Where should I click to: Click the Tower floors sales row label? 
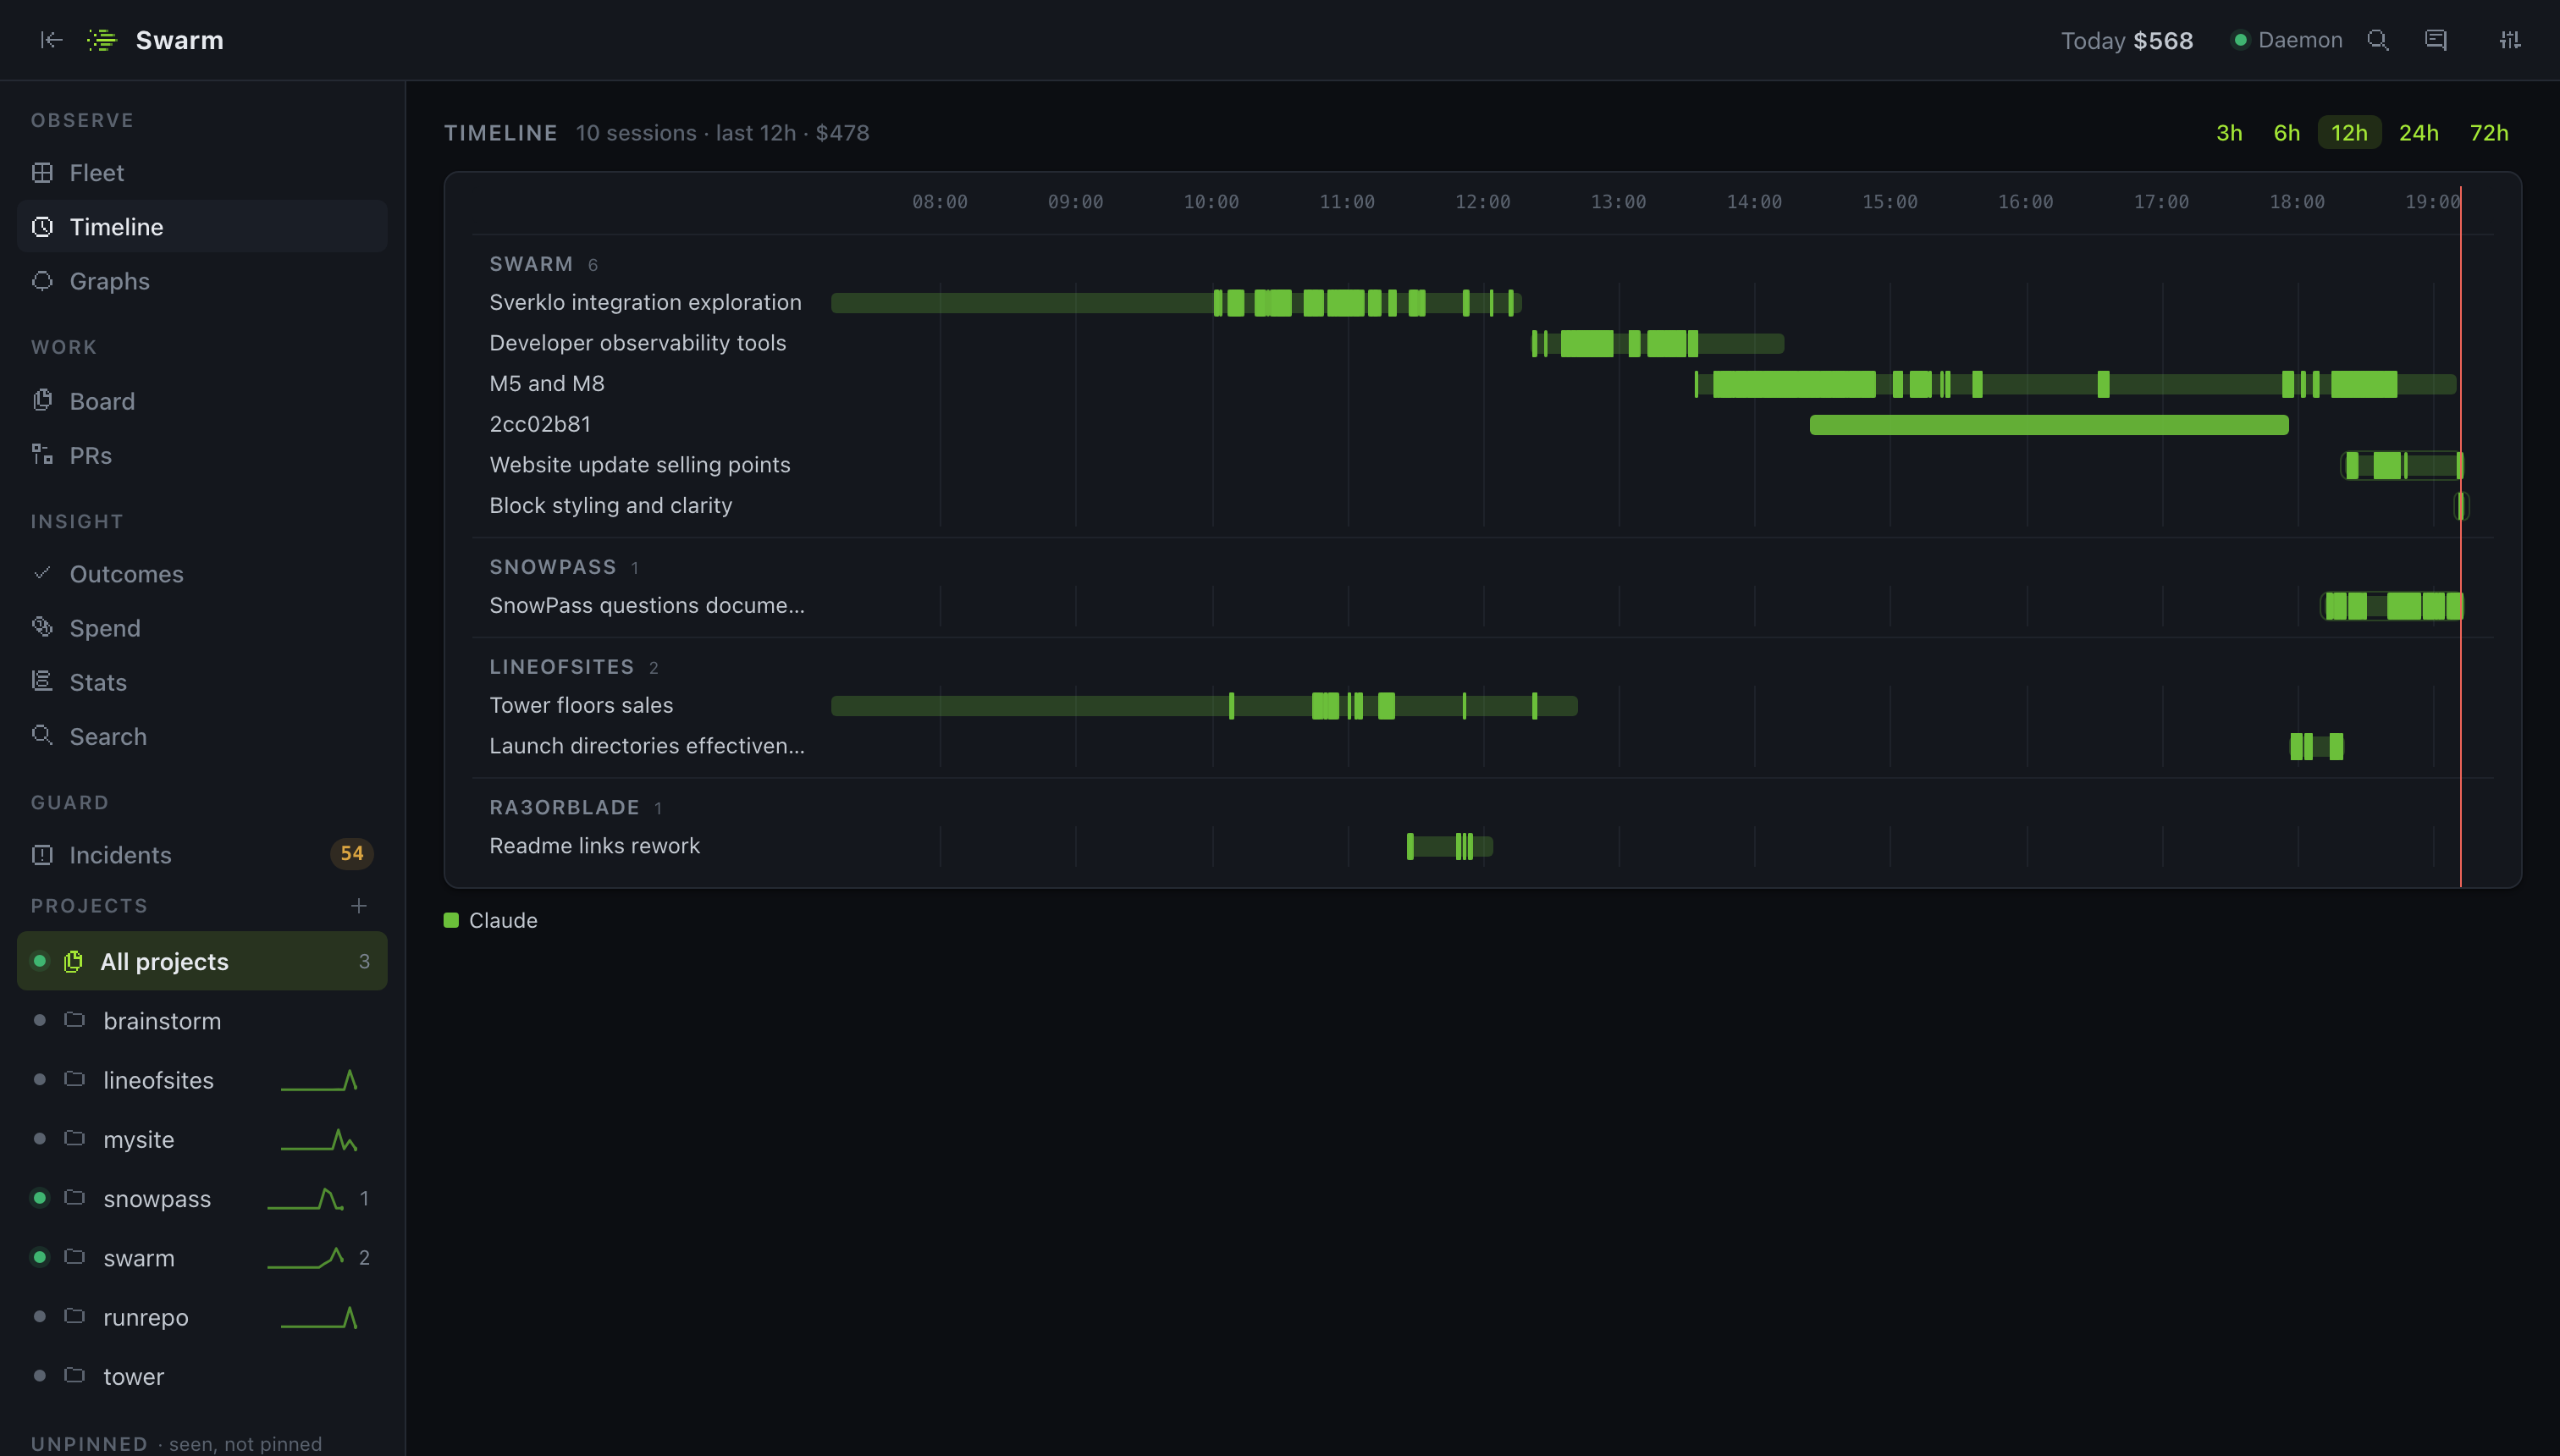[581, 705]
